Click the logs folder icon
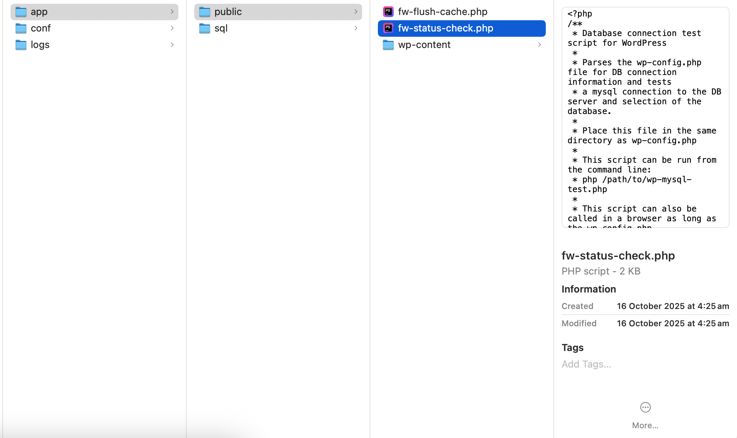The width and height of the screenshot is (737, 438). coord(21,45)
